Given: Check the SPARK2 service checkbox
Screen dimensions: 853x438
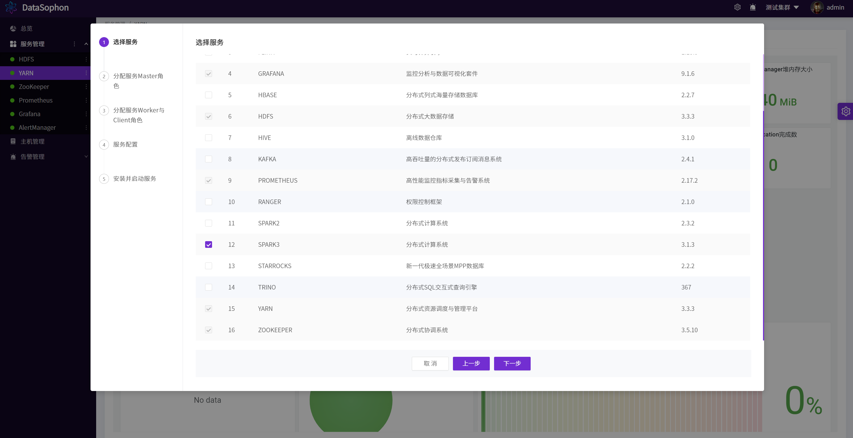Looking at the screenshot, I should (x=208, y=223).
